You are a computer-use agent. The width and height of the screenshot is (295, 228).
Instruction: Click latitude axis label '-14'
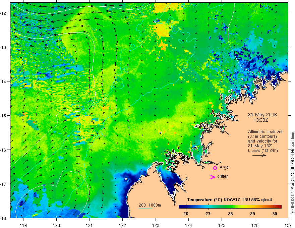pyautogui.click(x=3, y=81)
